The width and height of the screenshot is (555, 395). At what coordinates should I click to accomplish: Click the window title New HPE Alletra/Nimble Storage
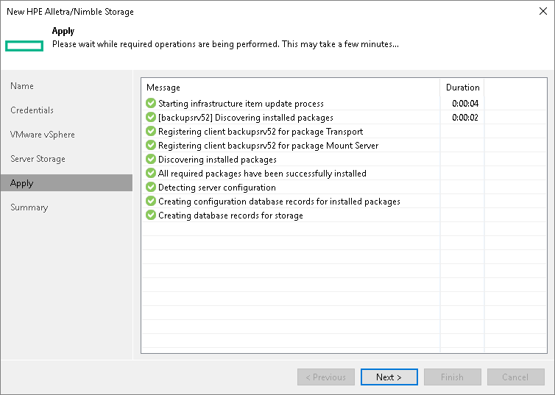click(x=70, y=12)
